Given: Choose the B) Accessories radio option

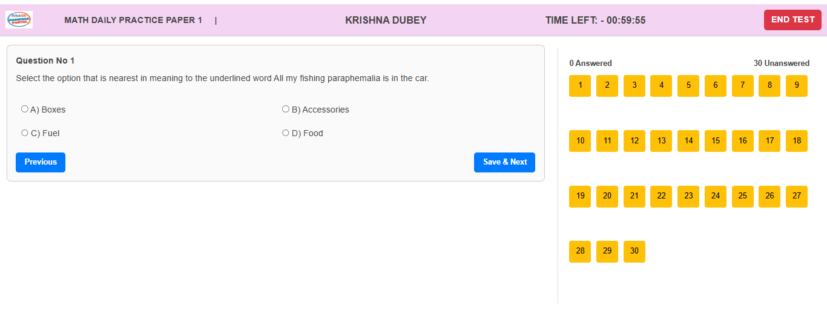Looking at the screenshot, I should tap(286, 110).
